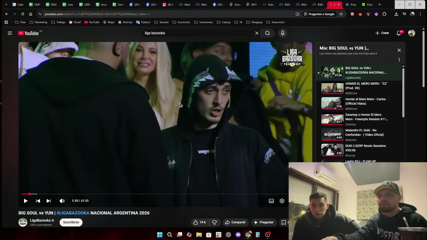Click the Chrome back arrow
Image resolution: width=427 pixels, height=240 pixels.
[x=7, y=14]
